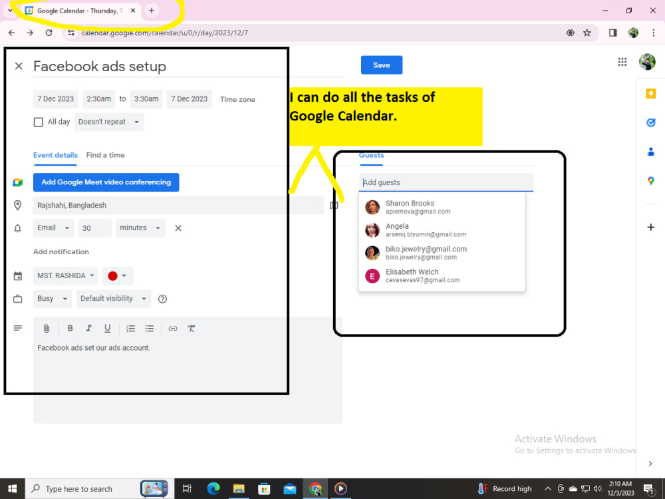Click Add notification link

tap(61, 251)
